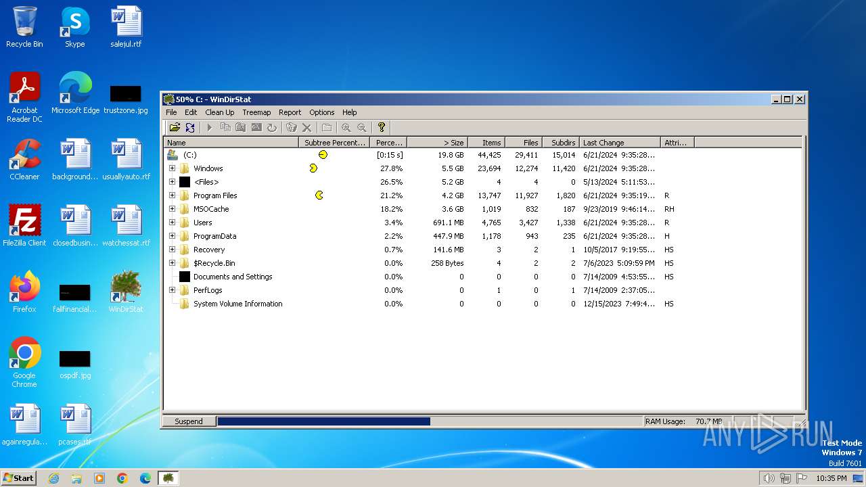Viewport: 866px width, 487px height.
Task: Sort by the Files column header
Action: (524, 143)
